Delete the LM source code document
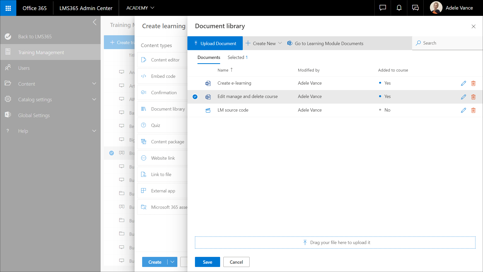483x272 pixels. point(473,110)
